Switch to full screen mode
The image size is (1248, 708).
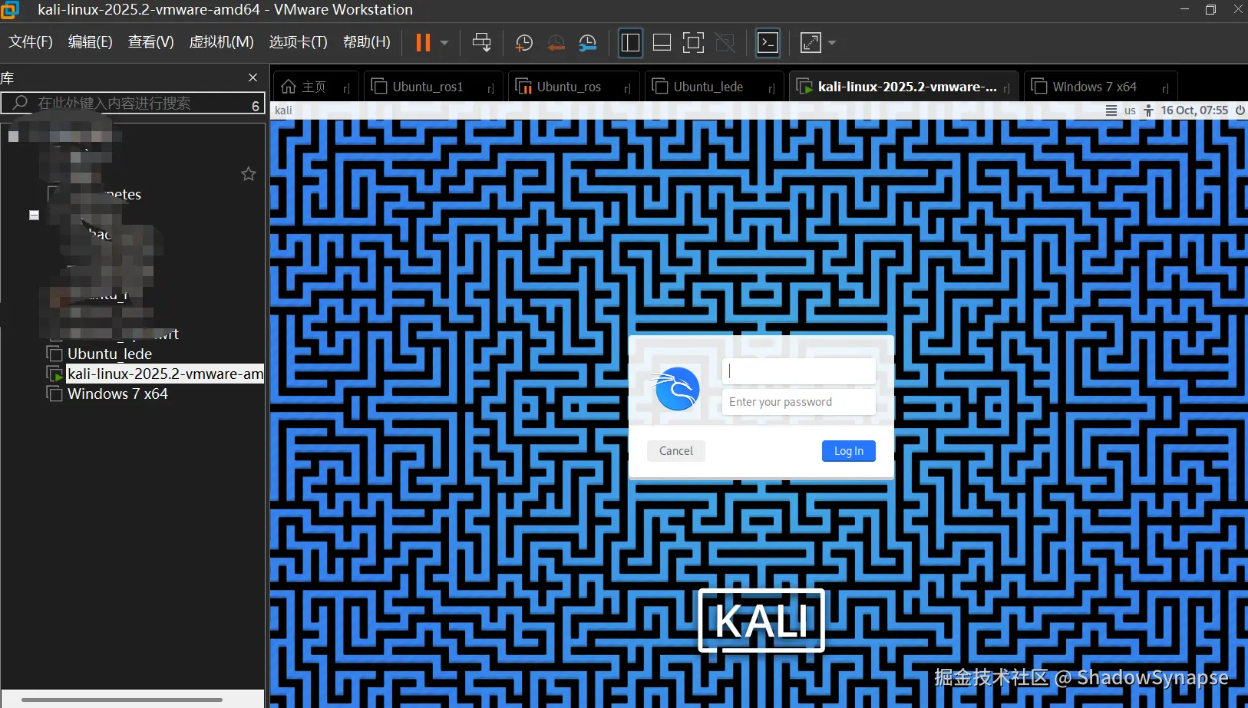tap(693, 43)
